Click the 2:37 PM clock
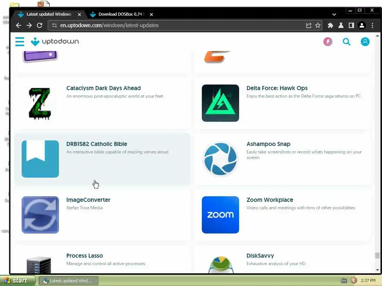The image size is (382, 286). pos(368,281)
